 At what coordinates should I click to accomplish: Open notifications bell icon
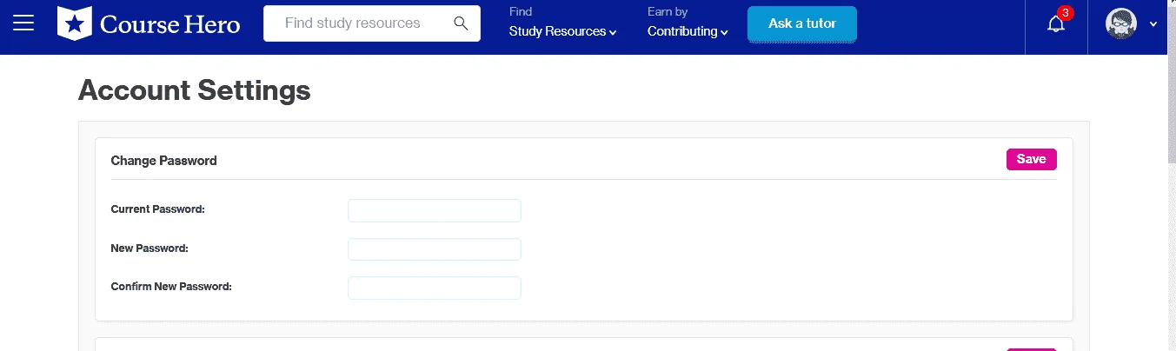(x=1056, y=24)
